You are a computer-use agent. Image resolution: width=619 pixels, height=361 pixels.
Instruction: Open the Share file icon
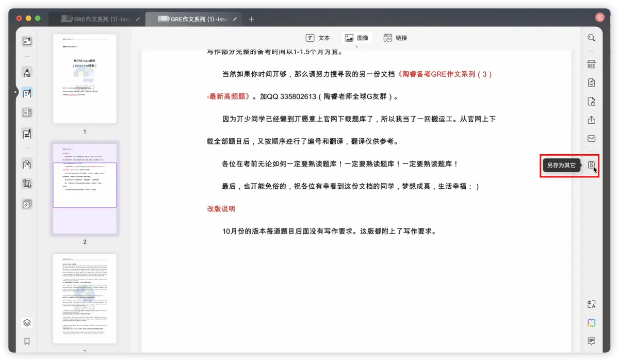click(x=591, y=120)
